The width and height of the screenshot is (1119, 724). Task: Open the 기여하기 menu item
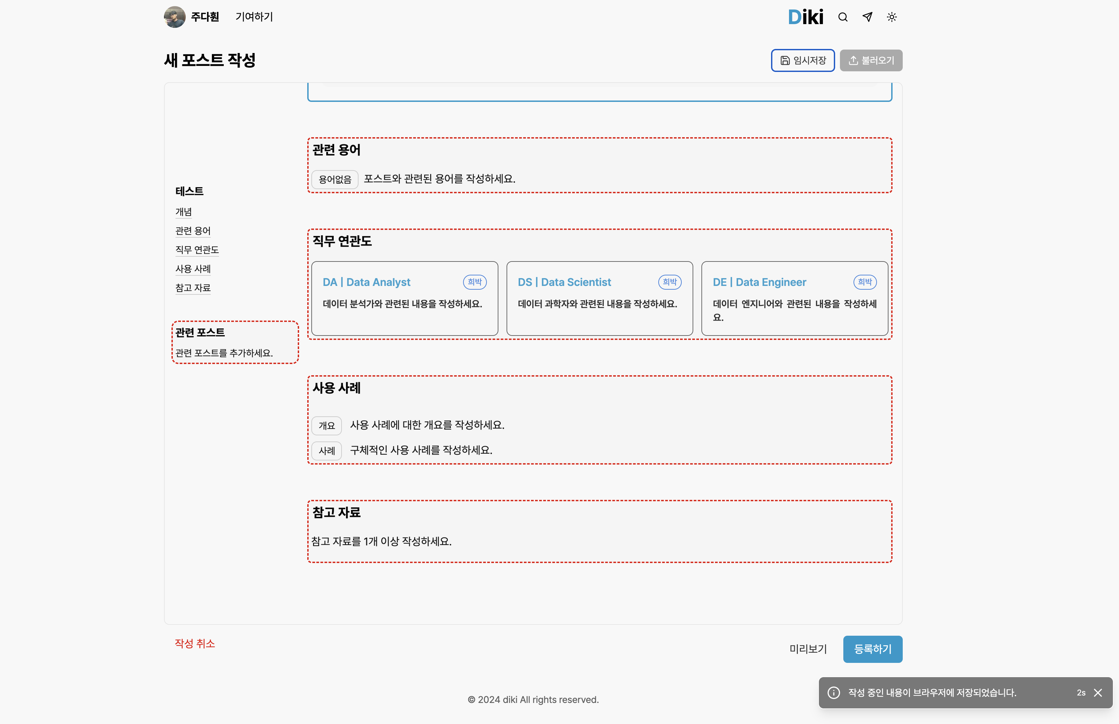[x=254, y=17]
